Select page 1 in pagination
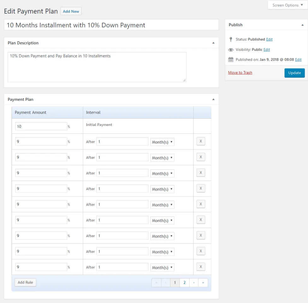The image size is (308, 303). (175, 283)
